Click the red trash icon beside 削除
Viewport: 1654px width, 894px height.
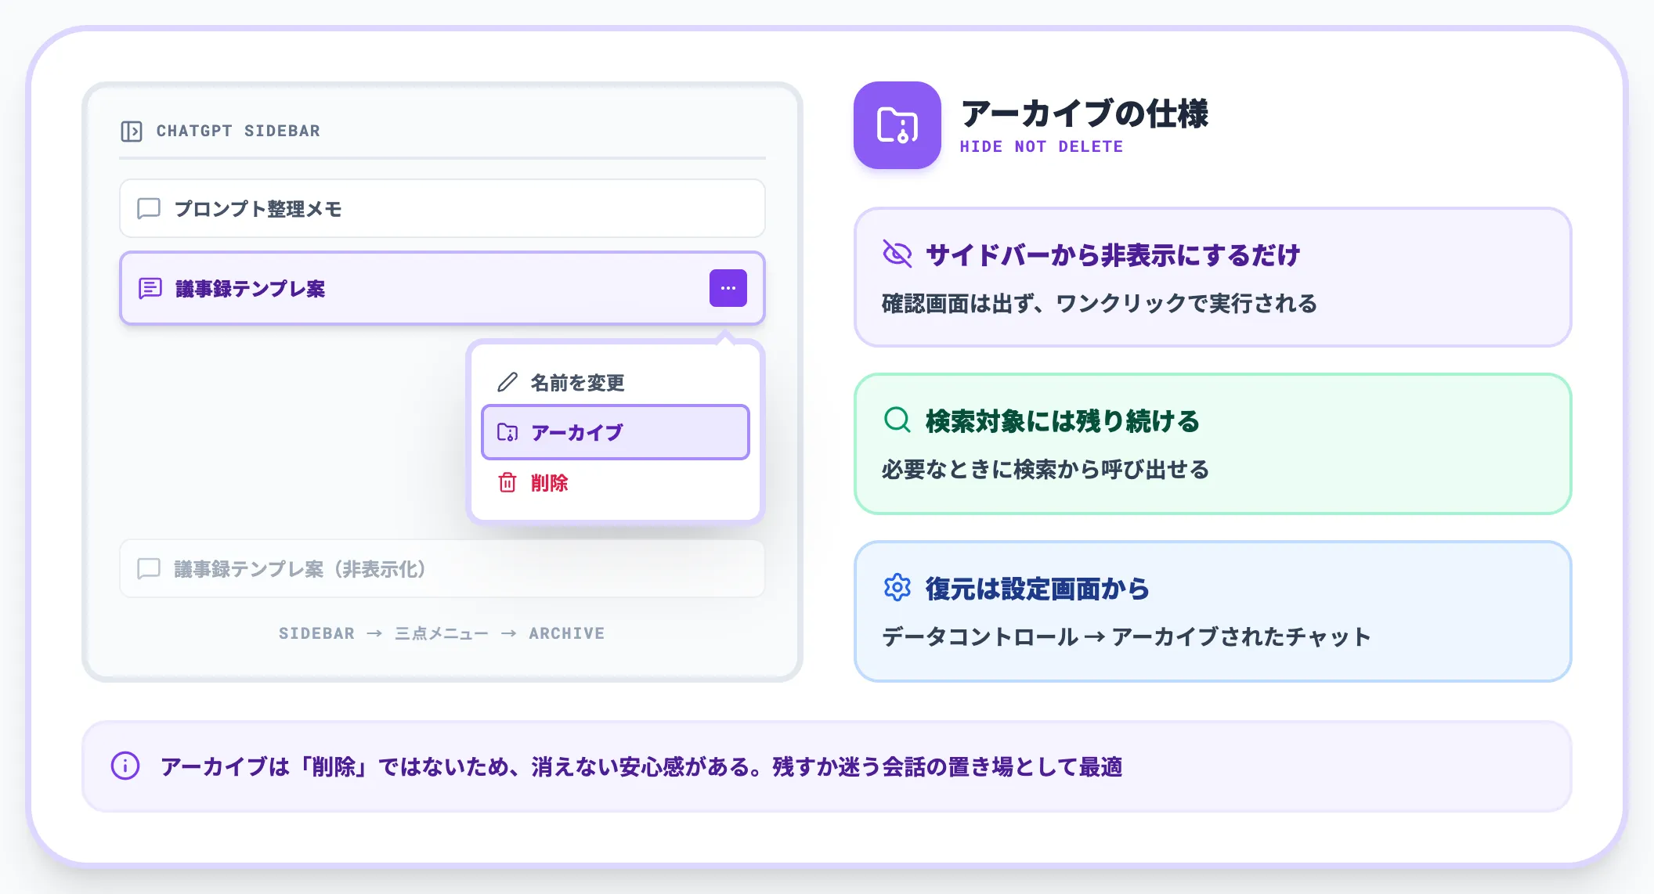[507, 482]
